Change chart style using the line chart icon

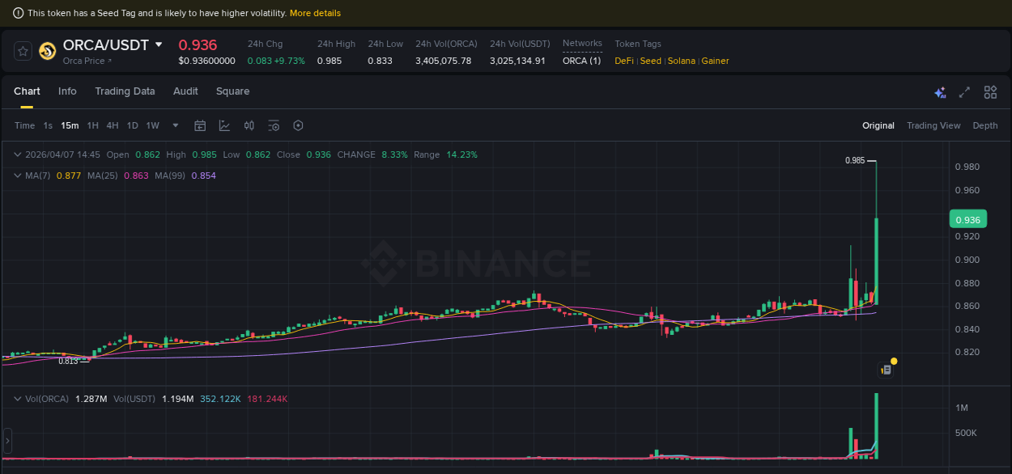coord(223,125)
